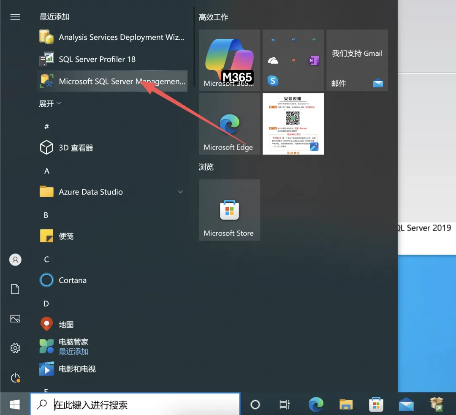456x415 pixels.
Task: Open the installer package taskbar icon
Action: [x=437, y=404]
